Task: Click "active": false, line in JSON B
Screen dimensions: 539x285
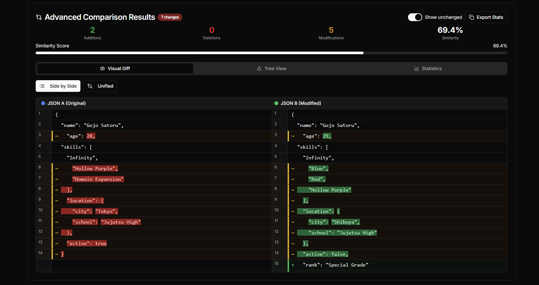Action: (x=397, y=254)
